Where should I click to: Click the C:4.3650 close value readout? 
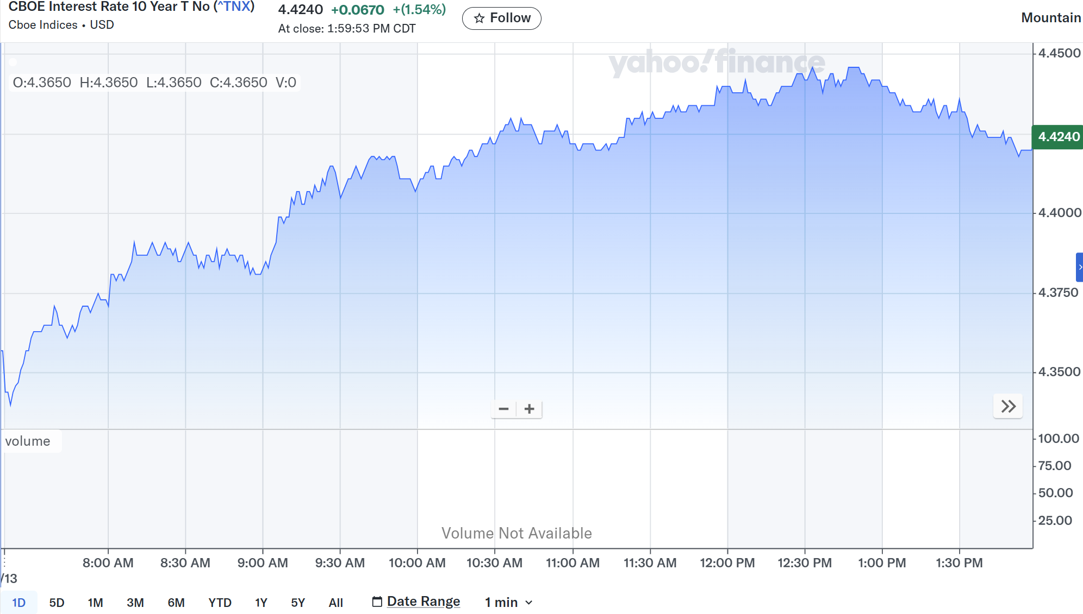[239, 83]
